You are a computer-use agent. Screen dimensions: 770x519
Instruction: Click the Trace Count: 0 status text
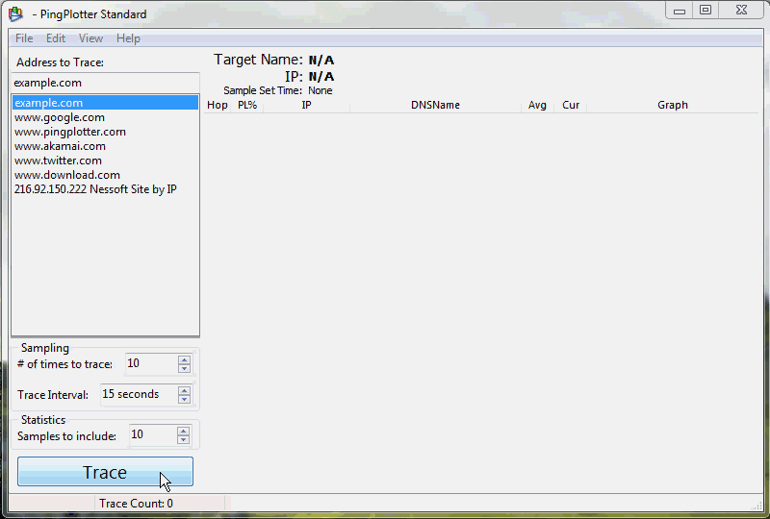[x=136, y=504]
